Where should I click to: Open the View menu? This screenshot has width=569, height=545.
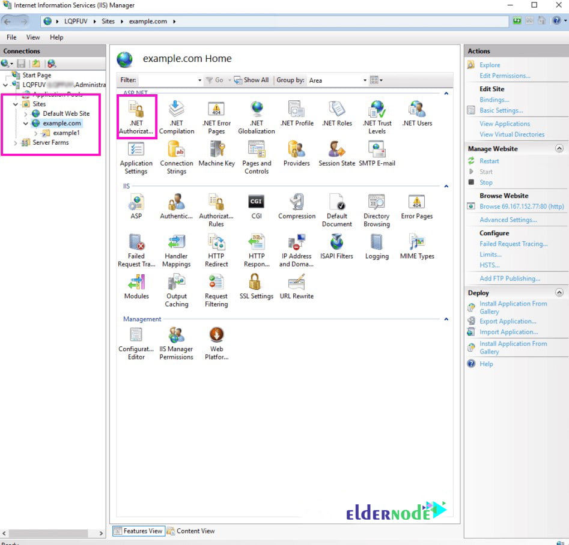click(33, 37)
